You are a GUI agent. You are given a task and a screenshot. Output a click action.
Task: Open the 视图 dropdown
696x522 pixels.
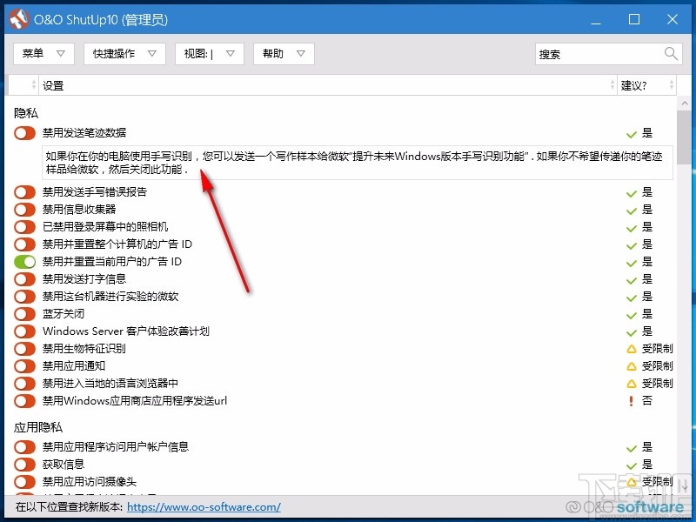209,53
